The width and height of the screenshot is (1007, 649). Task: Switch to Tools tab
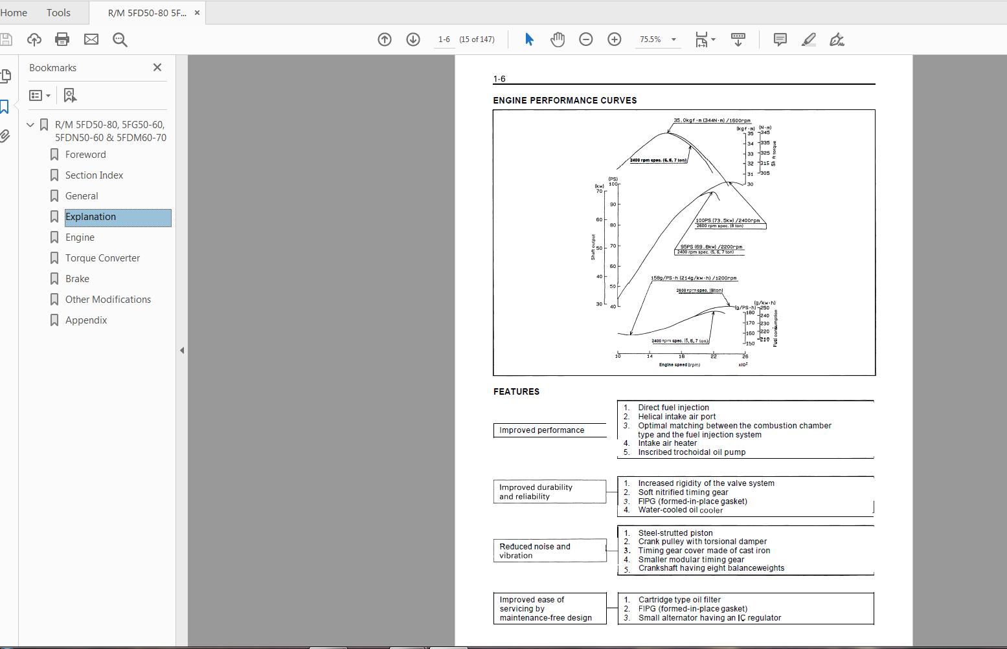tap(58, 12)
